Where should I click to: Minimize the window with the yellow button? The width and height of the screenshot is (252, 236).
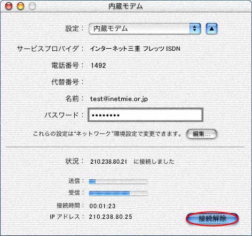click(20, 6)
